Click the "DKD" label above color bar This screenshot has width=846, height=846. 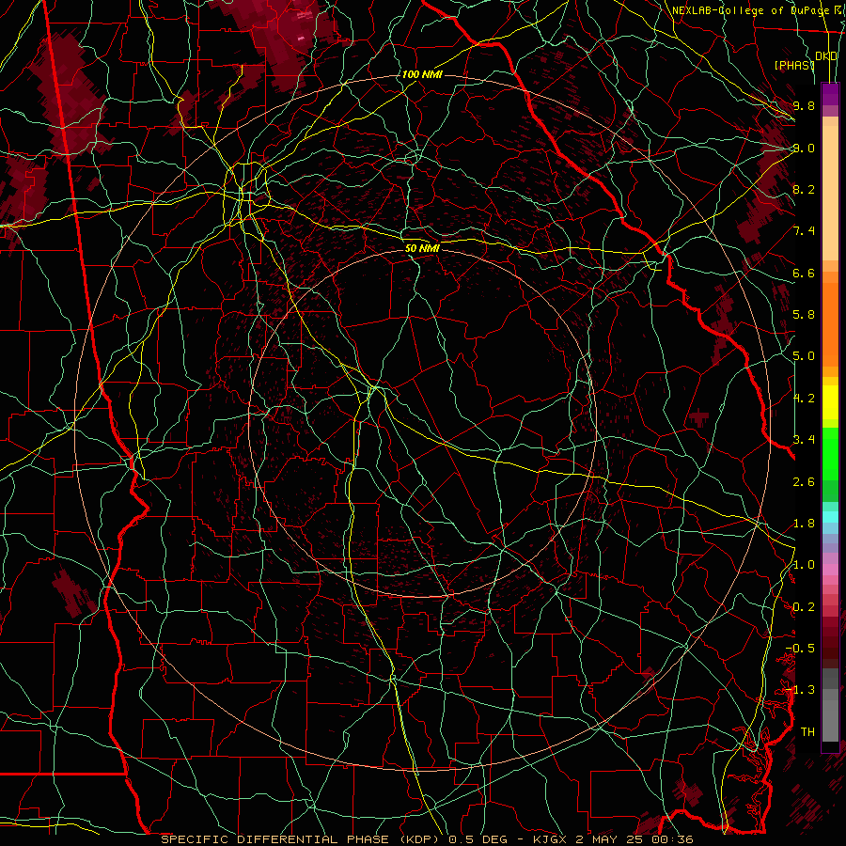(x=826, y=56)
